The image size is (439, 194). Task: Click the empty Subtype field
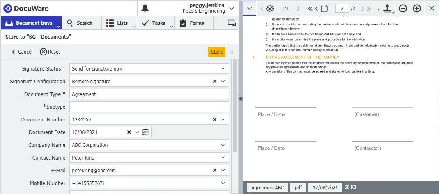tap(149, 107)
